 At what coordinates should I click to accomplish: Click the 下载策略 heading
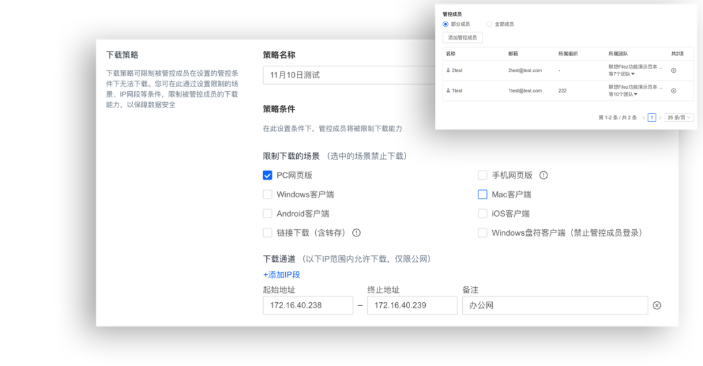(122, 55)
